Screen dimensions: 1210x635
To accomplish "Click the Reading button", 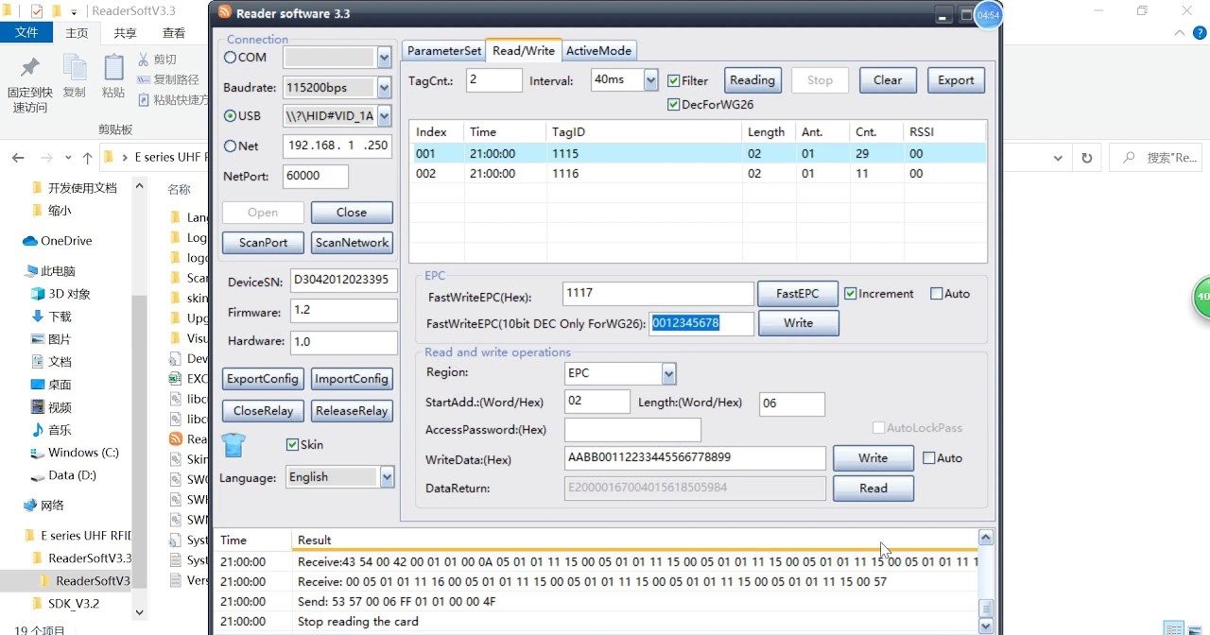I will point(752,80).
